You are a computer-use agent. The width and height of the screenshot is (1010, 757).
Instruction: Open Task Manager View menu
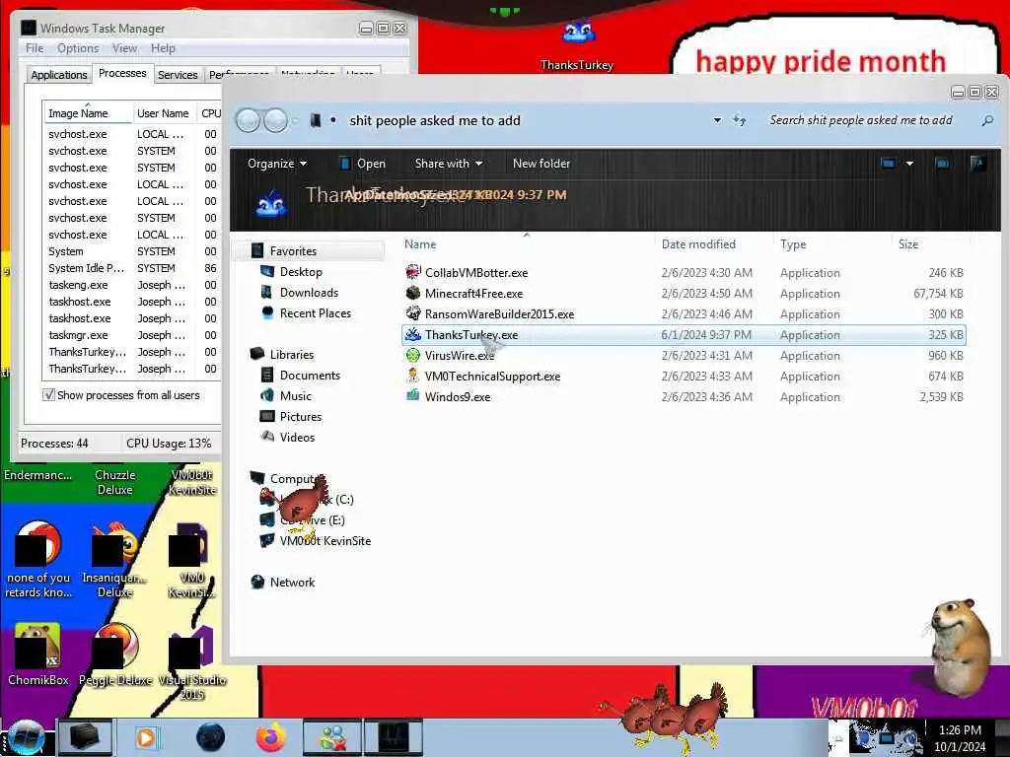(x=124, y=48)
